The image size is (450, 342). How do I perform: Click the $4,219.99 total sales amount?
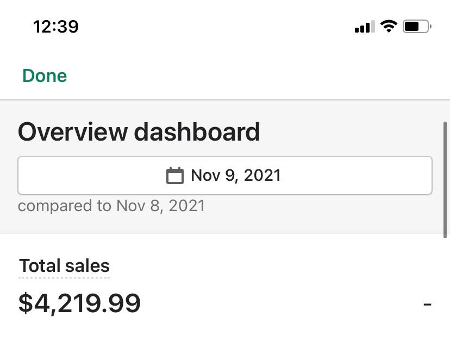click(79, 303)
